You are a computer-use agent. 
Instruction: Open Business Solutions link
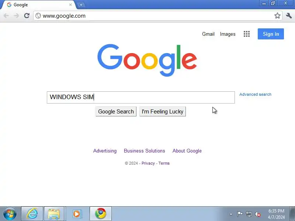tap(145, 151)
